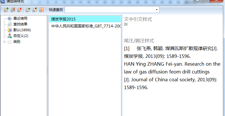Select the 煤炭学报2015 style row
This screenshot has height=116, width=225.
[x=85, y=19]
